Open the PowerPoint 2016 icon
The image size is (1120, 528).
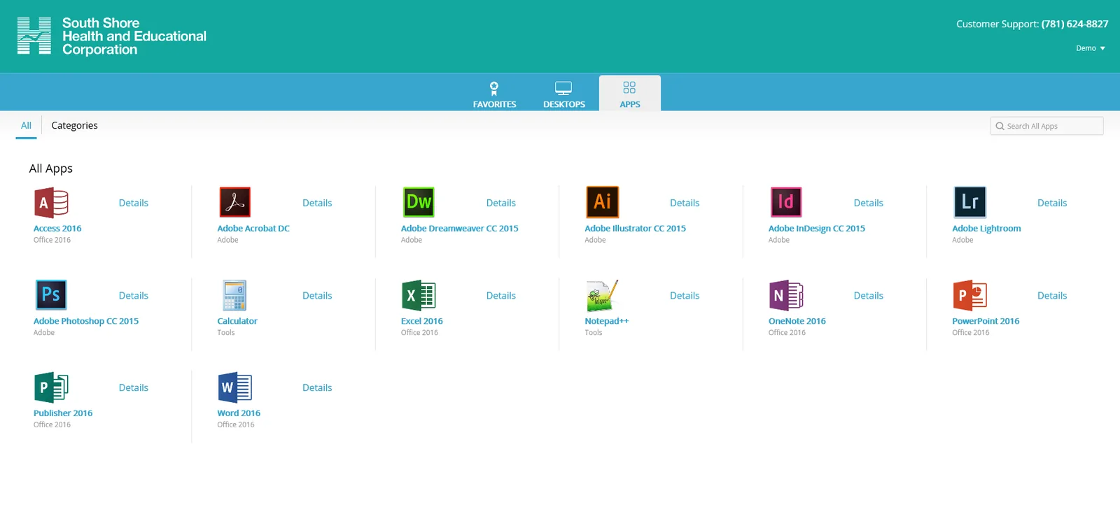pos(969,295)
